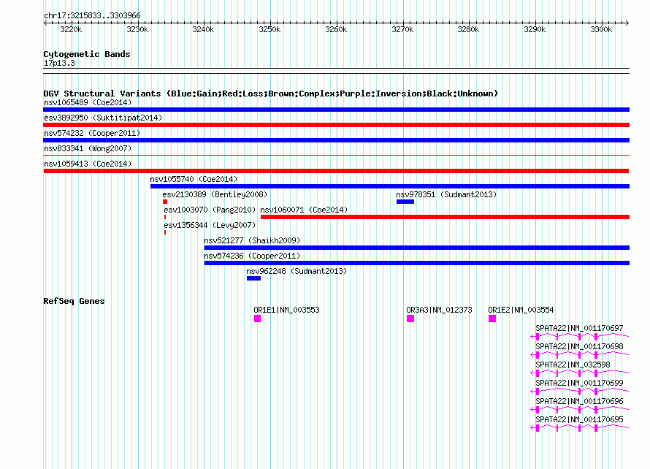Select the nsv521277 (Shaikh2009) blue bar

click(x=416, y=248)
